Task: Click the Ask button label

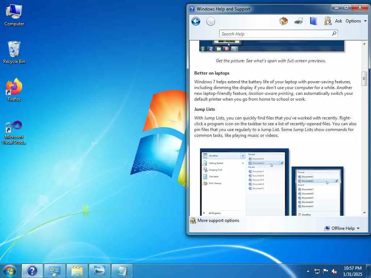Action: point(338,21)
